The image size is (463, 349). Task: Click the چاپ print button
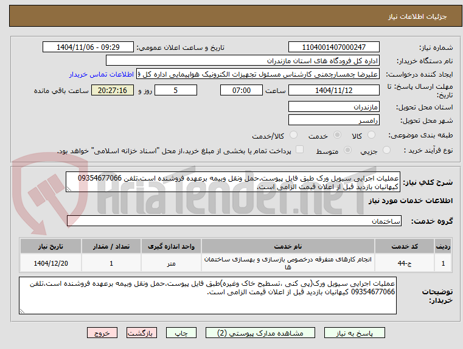click(181, 333)
